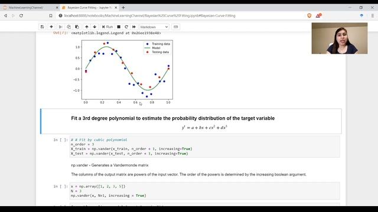Switch to the MachineLearningChannel tab
This screenshot has height=212, width=378.
click(30, 8)
